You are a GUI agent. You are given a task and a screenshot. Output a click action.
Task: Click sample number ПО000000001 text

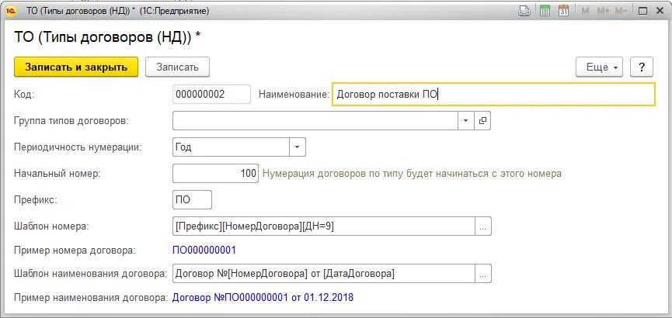204,250
